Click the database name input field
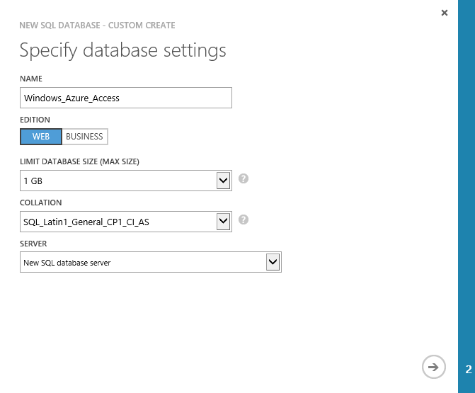Image resolution: width=475 pixels, height=393 pixels. click(126, 98)
